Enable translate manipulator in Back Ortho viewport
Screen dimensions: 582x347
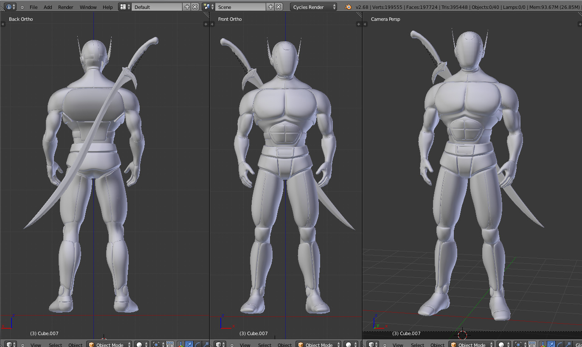[188, 344]
